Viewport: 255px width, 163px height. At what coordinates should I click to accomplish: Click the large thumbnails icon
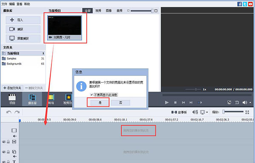click(x=156, y=11)
